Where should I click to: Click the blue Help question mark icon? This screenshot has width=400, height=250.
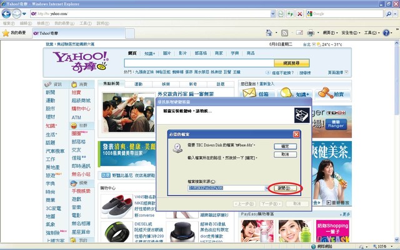(x=386, y=33)
